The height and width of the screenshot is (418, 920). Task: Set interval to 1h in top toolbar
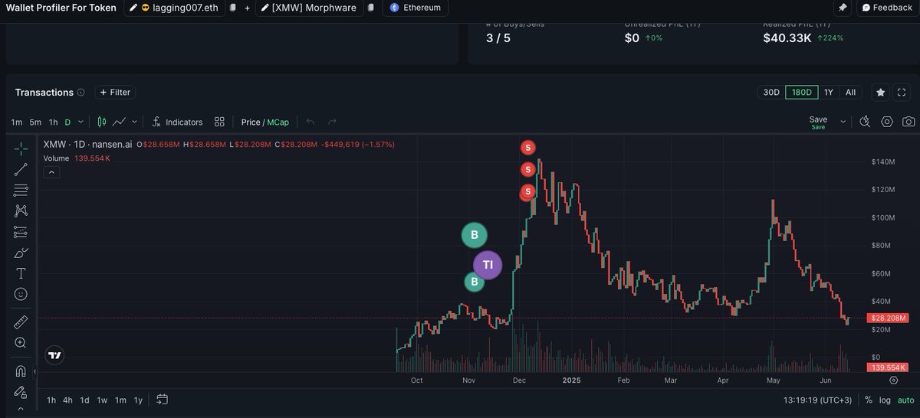(x=53, y=122)
